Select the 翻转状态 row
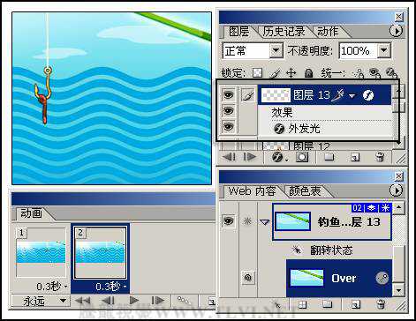This screenshot has height=321, width=416. (x=331, y=250)
